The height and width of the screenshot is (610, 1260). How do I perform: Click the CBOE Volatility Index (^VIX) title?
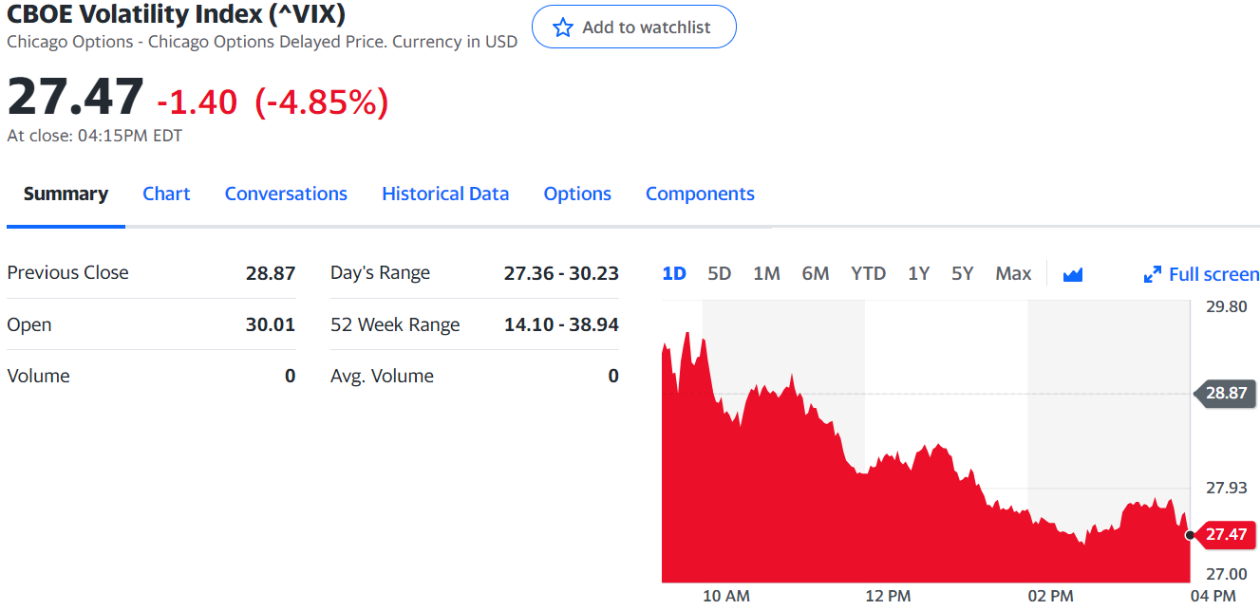coord(176,14)
